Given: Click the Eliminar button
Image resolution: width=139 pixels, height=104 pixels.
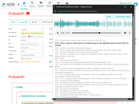Looking at the screenshot, I should click(x=35, y=22).
